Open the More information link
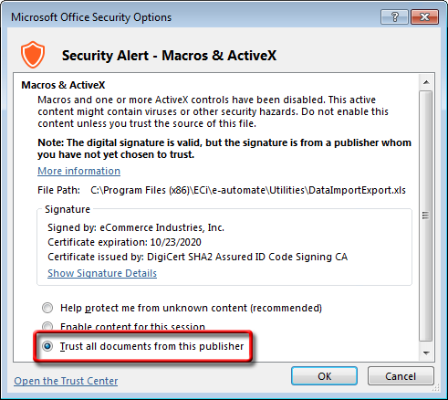448x400 pixels. click(78, 171)
